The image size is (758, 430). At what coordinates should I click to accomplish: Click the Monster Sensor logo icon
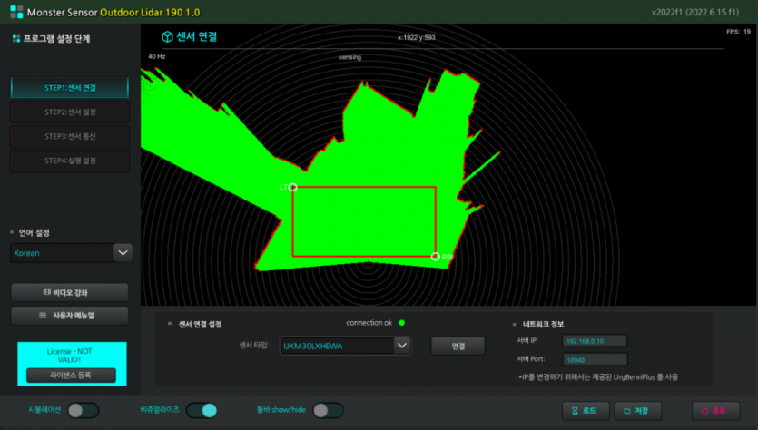(x=16, y=12)
